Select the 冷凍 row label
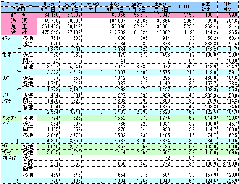This screenshot has height=184, width=239. [19, 21]
